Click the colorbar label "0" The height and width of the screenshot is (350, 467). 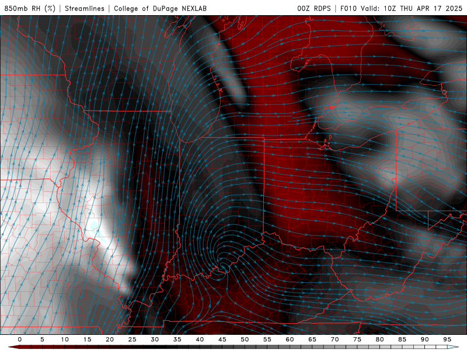(20, 339)
